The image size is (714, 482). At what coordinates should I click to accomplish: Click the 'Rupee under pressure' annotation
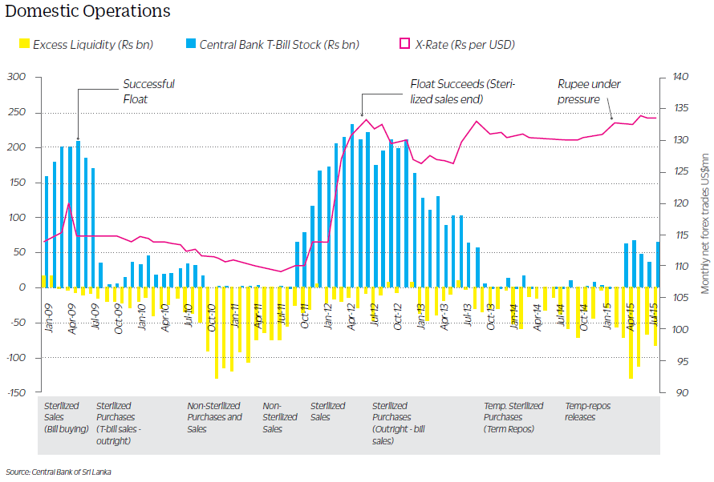click(x=589, y=91)
